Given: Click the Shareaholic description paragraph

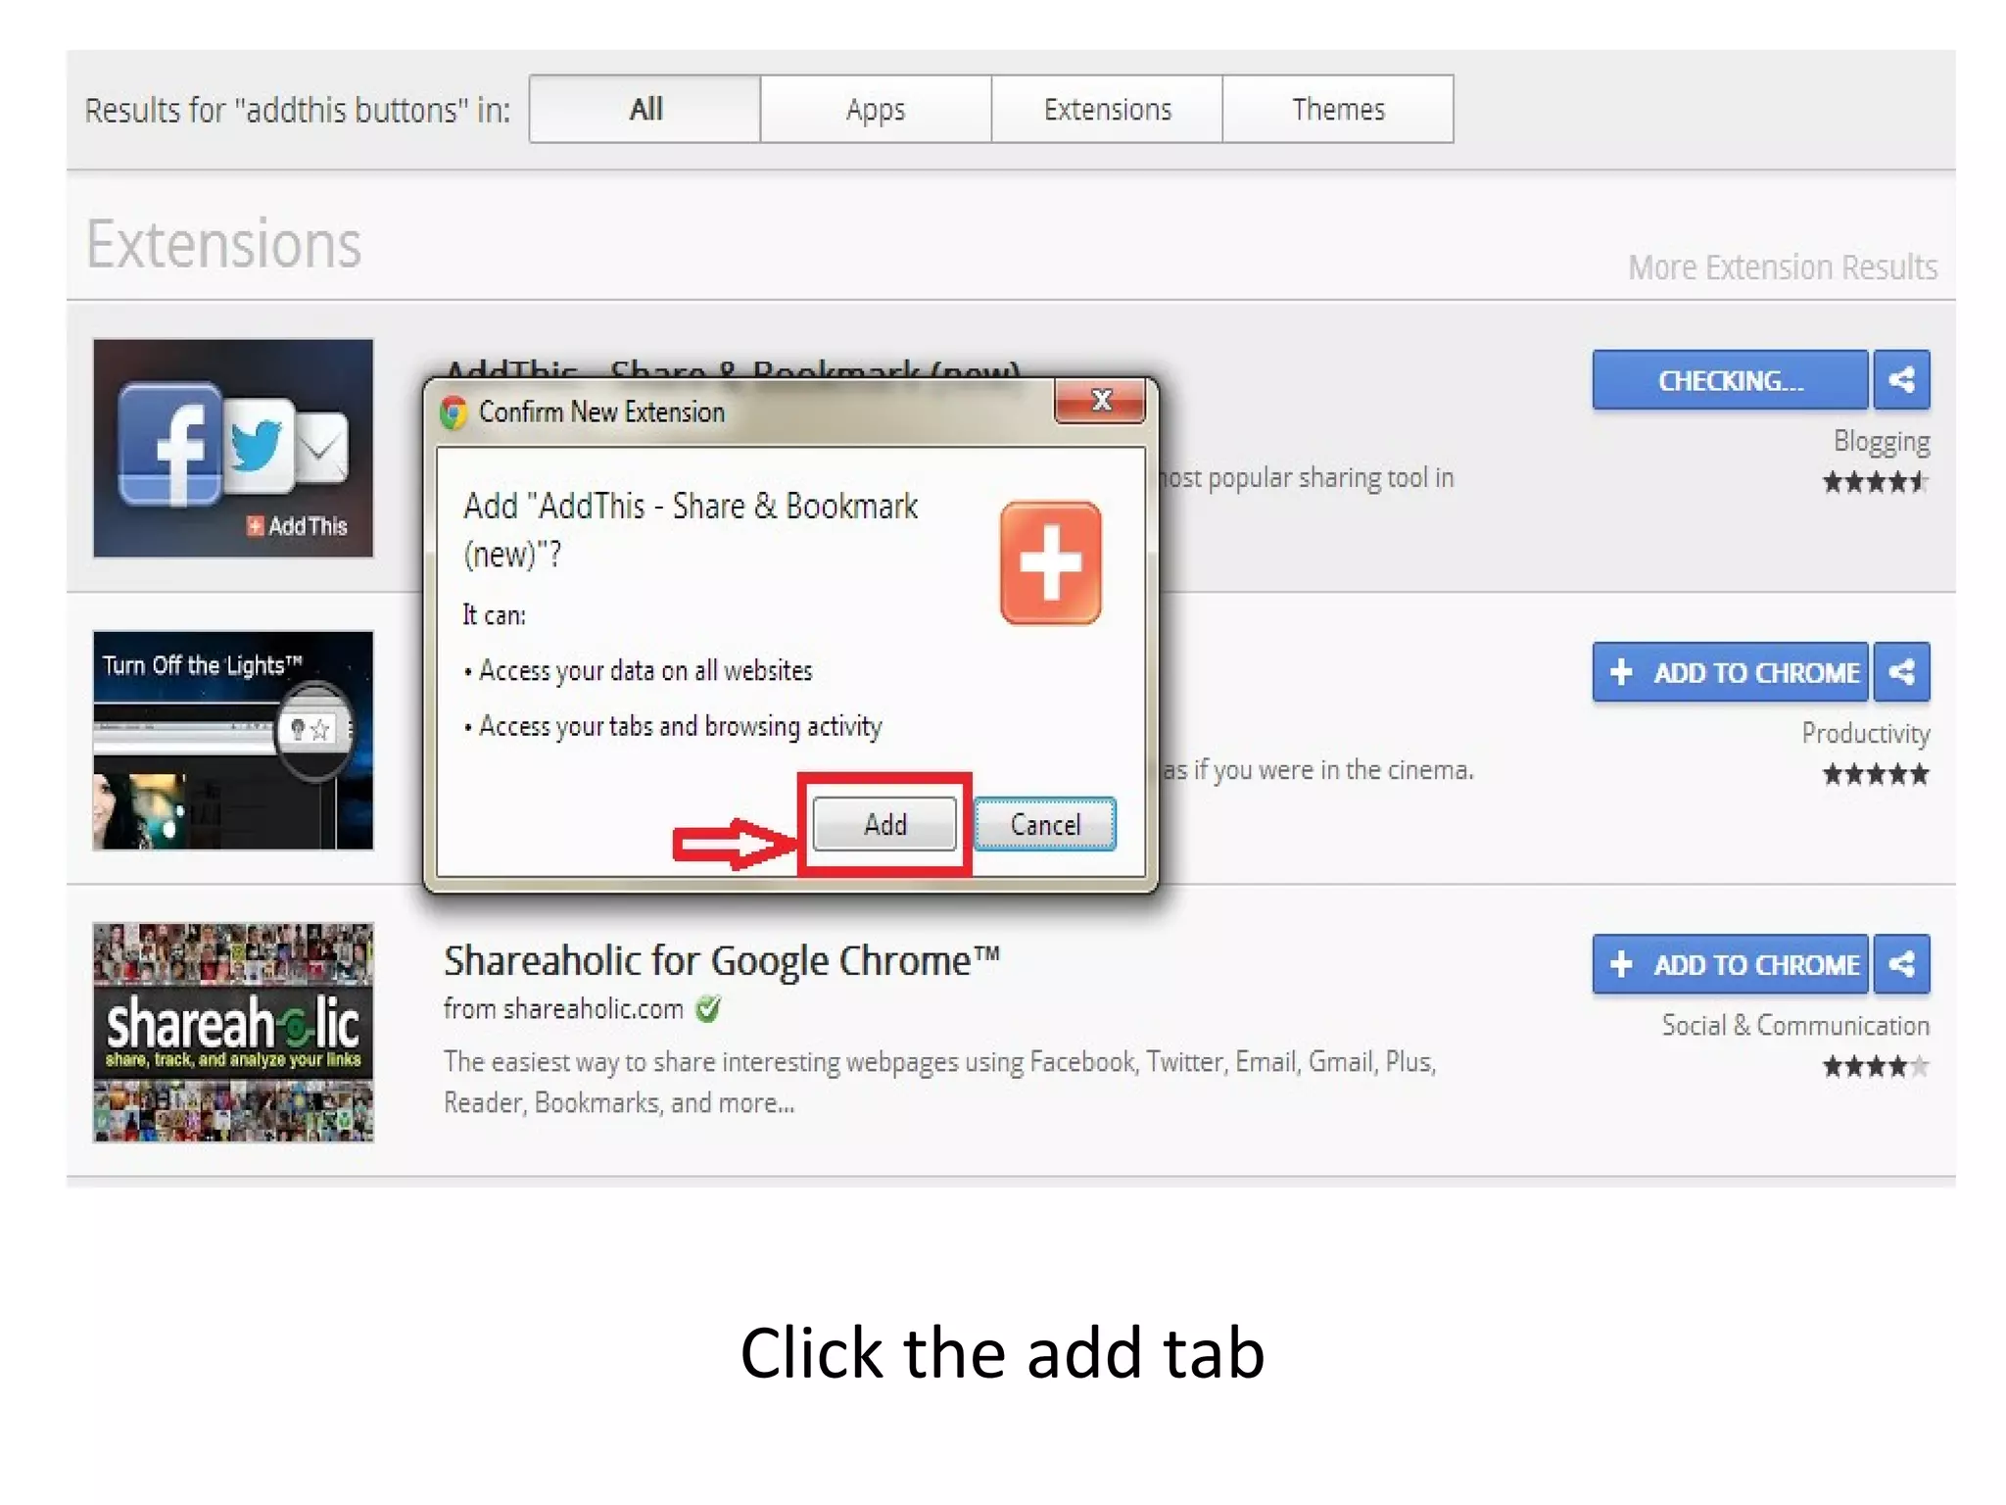Looking at the screenshot, I should point(939,1082).
